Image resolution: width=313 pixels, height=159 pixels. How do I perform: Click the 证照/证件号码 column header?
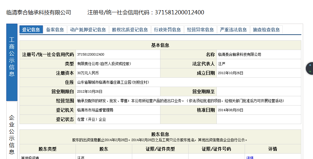click(x=216, y=149)
